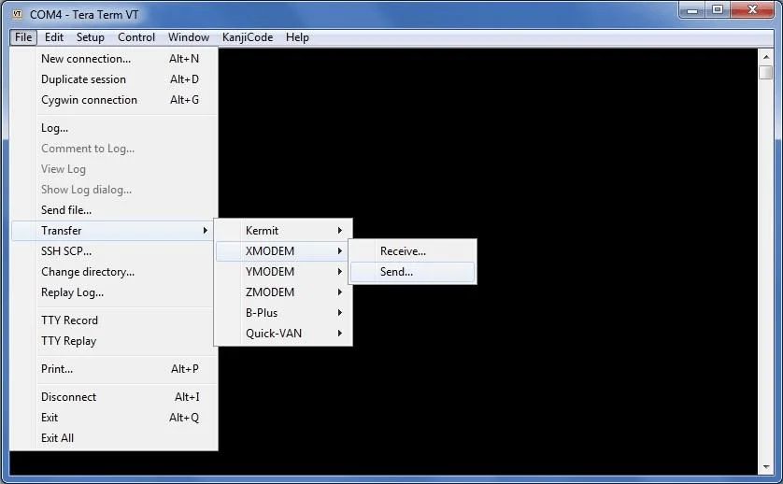
Task: Minimize the Tera Term window
Action: tap(692, 10)
